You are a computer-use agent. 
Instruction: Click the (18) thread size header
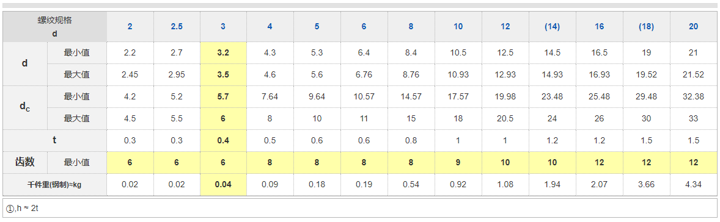point(646,27)
